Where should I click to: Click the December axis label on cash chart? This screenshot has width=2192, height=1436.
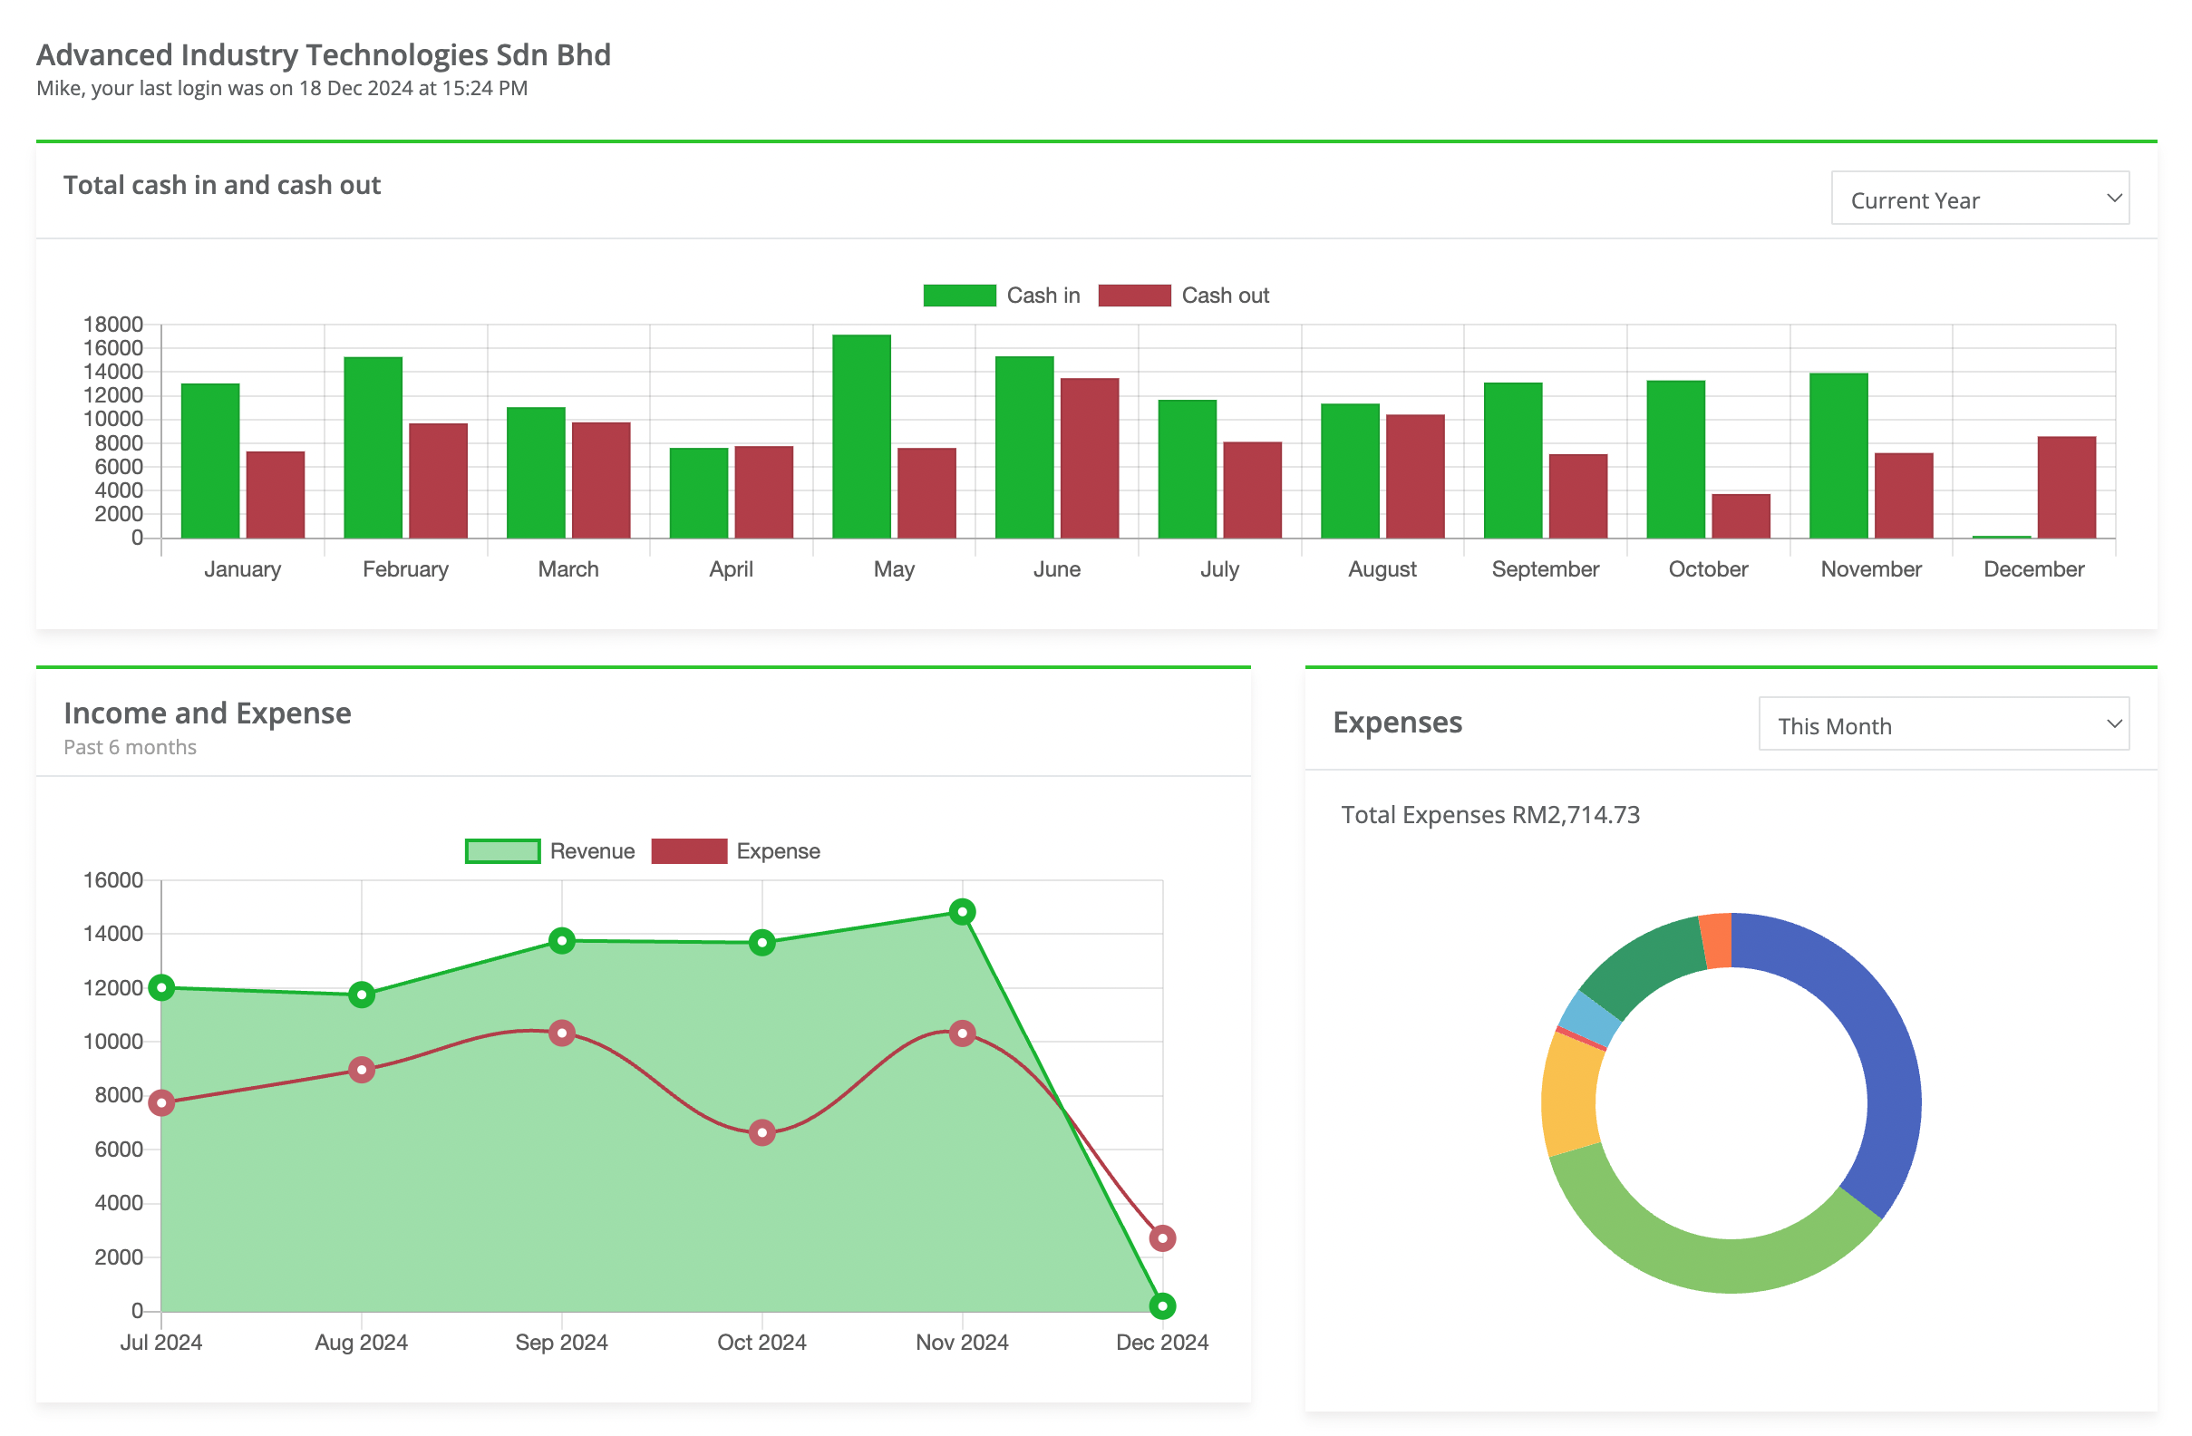[2033, 568]
